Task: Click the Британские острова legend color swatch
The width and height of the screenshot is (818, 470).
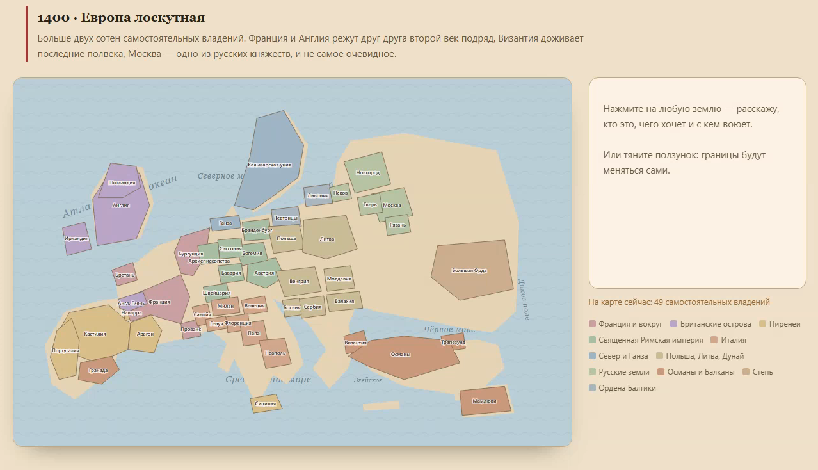Action: (673, 324)
